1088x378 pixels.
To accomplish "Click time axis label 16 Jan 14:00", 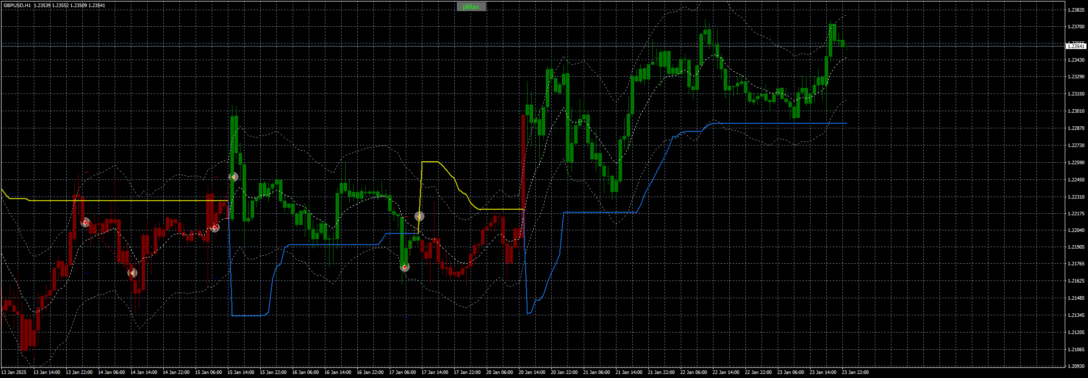I will (338, 372).
